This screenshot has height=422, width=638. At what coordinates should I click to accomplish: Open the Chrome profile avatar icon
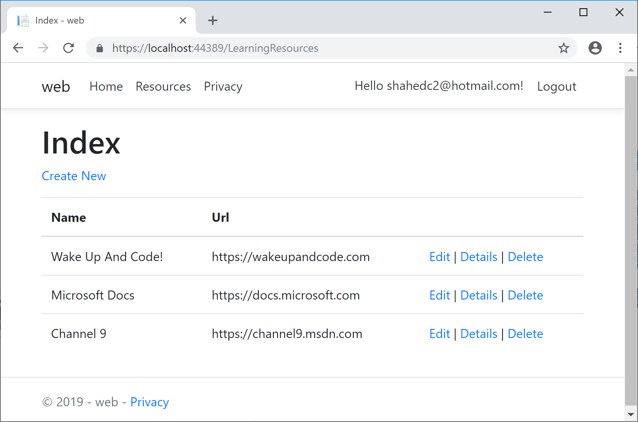(x=595, y=48)
